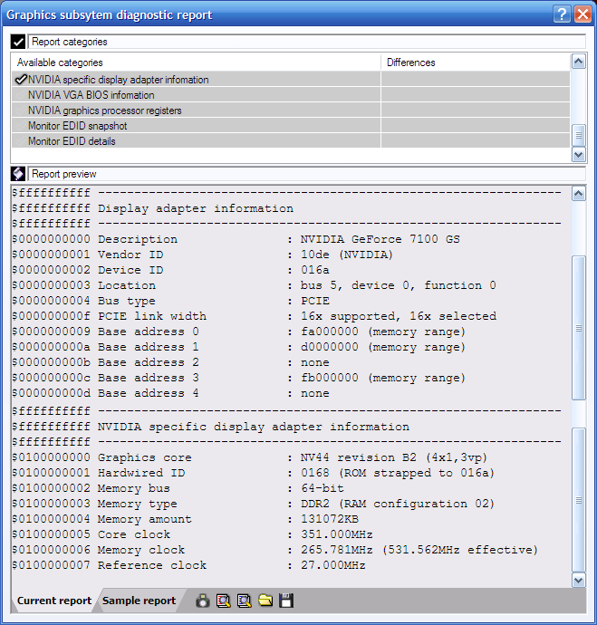The height and width of the screenshot is (625, 597).
Task: Close the diagnostic report window
Action: point(583,14)
